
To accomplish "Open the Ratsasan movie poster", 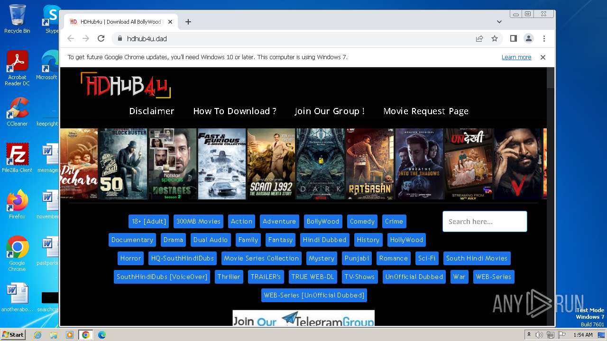I will [x=370, y=164].
